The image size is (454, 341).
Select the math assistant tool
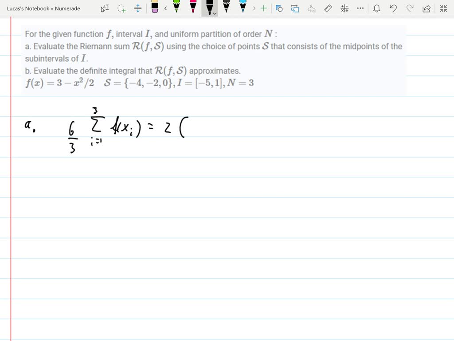[344, 8]
